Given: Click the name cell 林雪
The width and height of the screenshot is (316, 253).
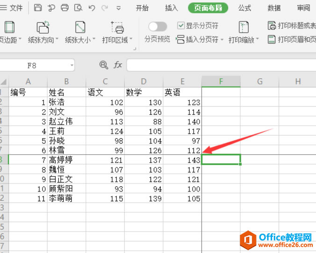Looking at the screenshot, I should click(x=66, y=150).
